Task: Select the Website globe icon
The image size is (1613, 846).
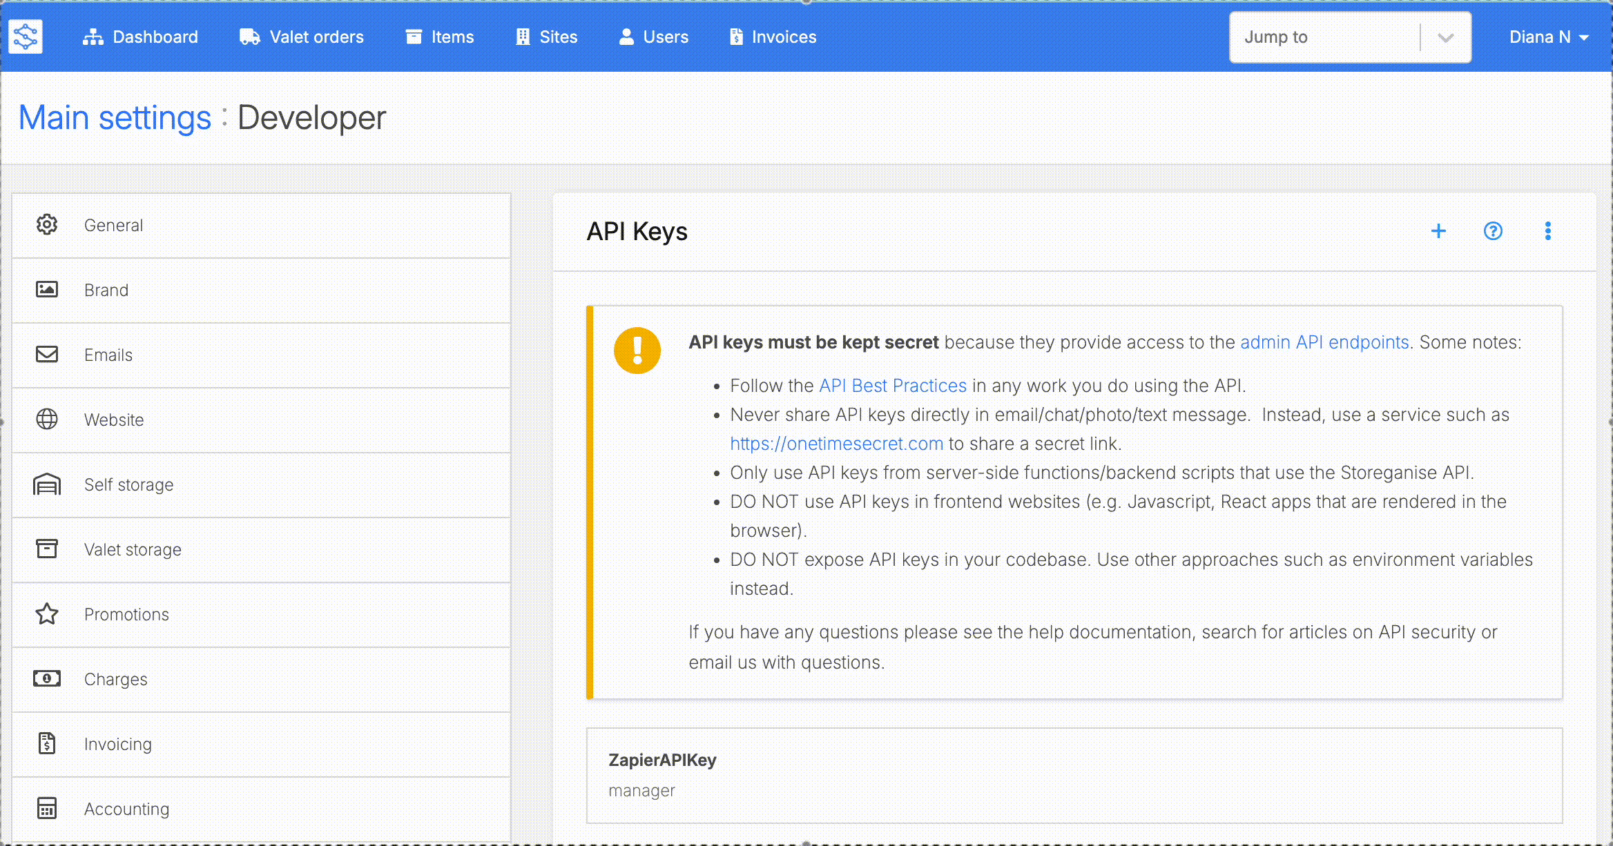Action: [47, 420]
